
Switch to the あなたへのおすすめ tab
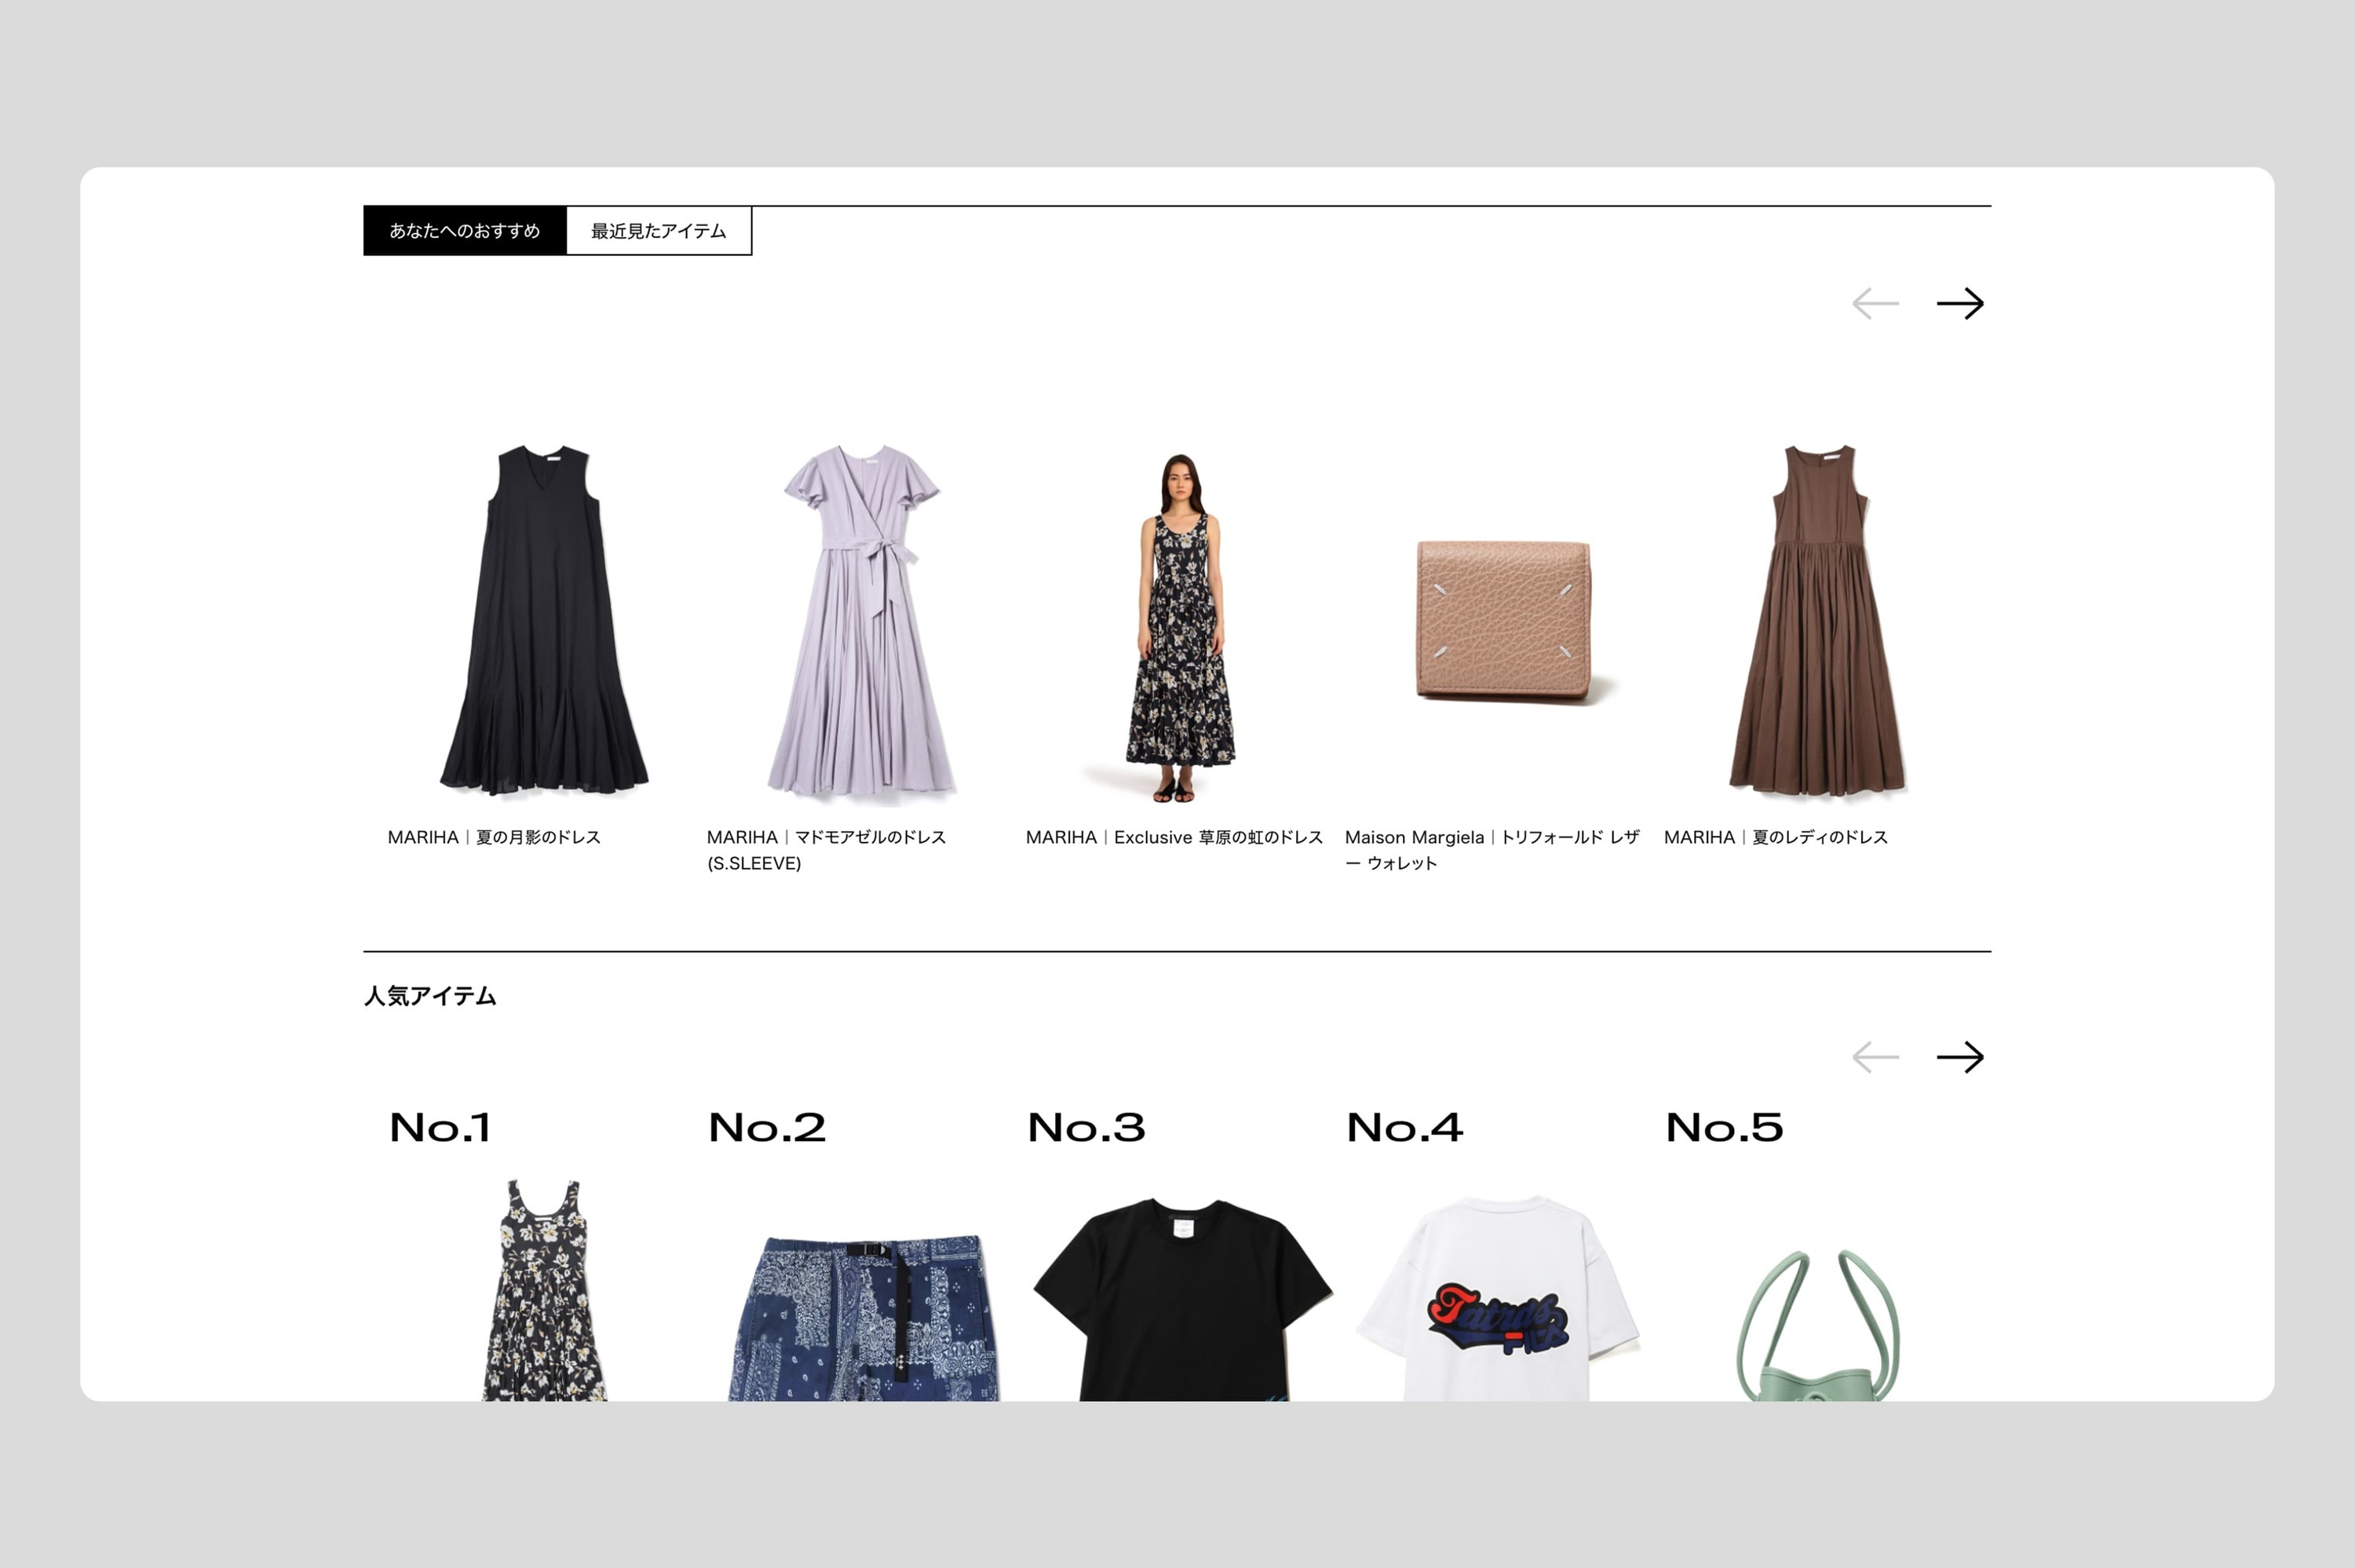[466, 231]
